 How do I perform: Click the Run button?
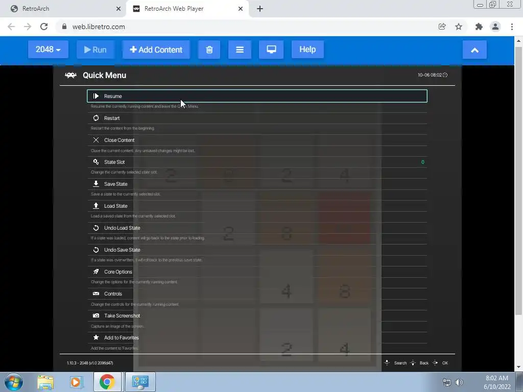(x=96, y=50)
